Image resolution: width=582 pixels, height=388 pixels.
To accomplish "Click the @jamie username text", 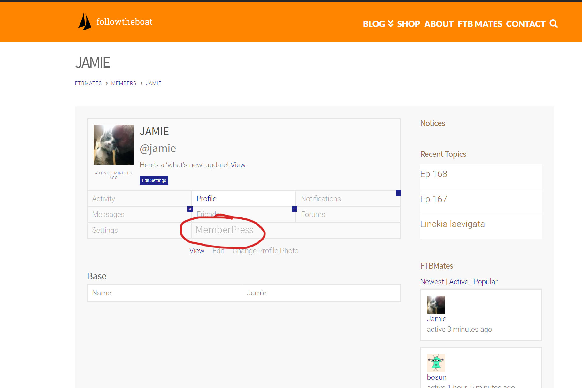I will (x=158, y=148).
